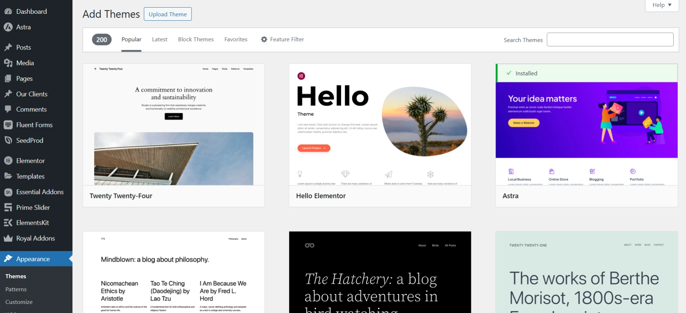The width and height of the screenshot is (686, 313).
Task: Click the Twenty Twenty-Four theme name
Action: (121, 196)
